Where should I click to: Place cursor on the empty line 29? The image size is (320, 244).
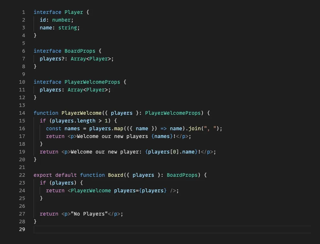[x=172, y=229]
